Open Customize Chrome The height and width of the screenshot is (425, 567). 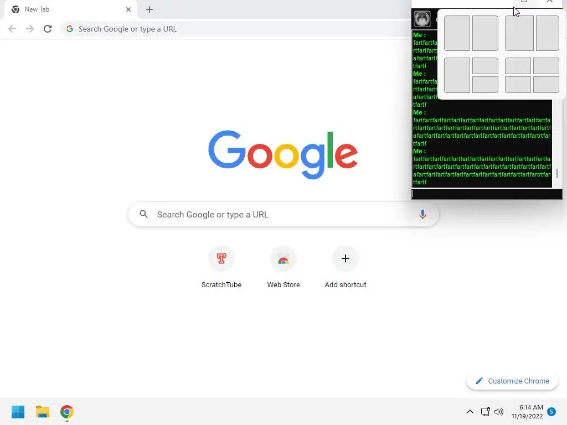512,381
